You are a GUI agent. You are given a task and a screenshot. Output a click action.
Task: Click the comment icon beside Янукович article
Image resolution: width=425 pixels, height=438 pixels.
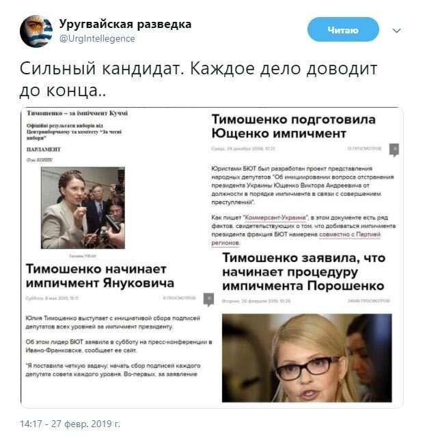click(208, 300)
